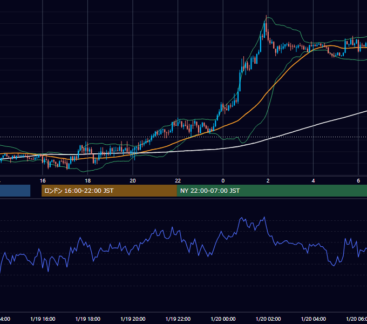The image size is (367, 324).
Task: Click the 18 hour label on price chart axis
Action: [88, 181]
